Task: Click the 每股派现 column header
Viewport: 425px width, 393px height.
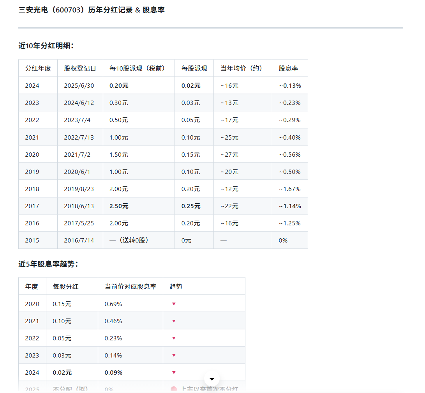Action: click(194, 68)
